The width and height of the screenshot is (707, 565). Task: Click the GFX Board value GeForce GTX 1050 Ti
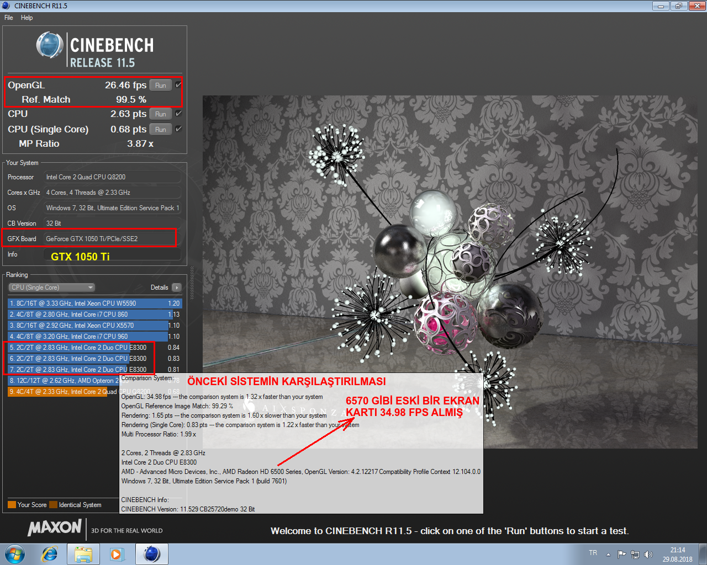(112, 239)
